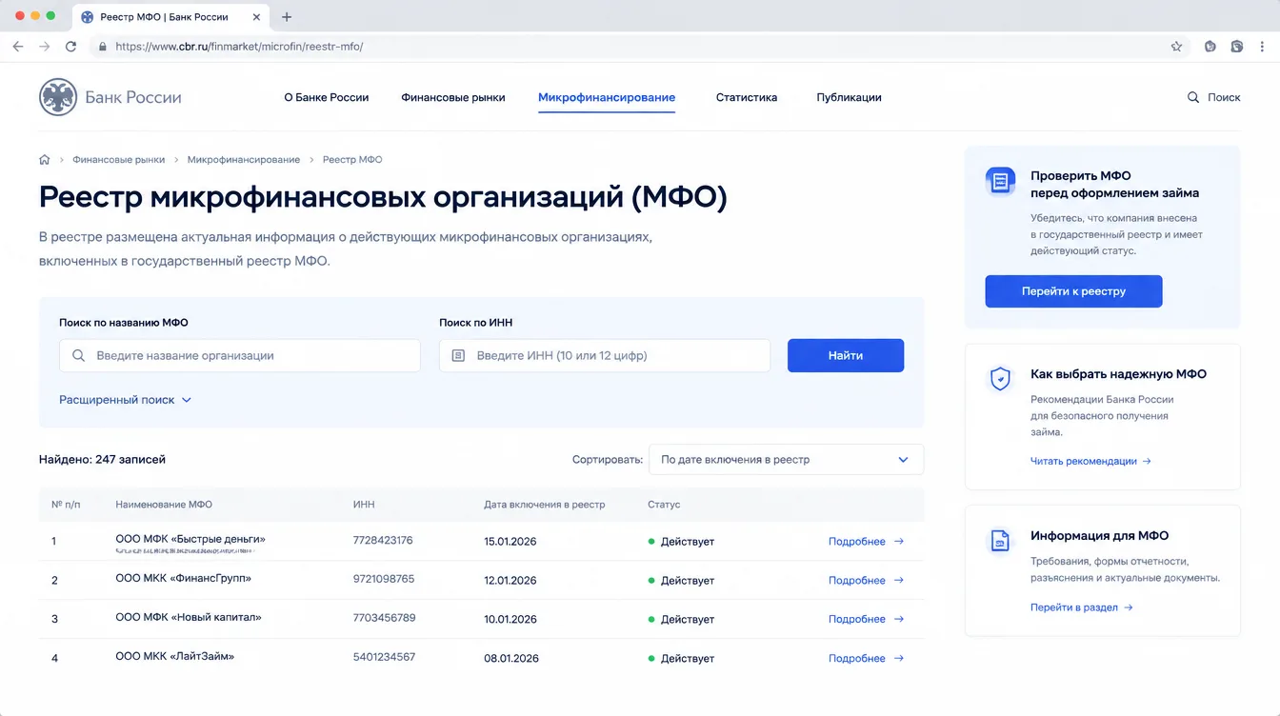The height and width of the screenshot is (716, 1280).
Task: Click the Перейти к реестру button
Action: click(1073, 291)
